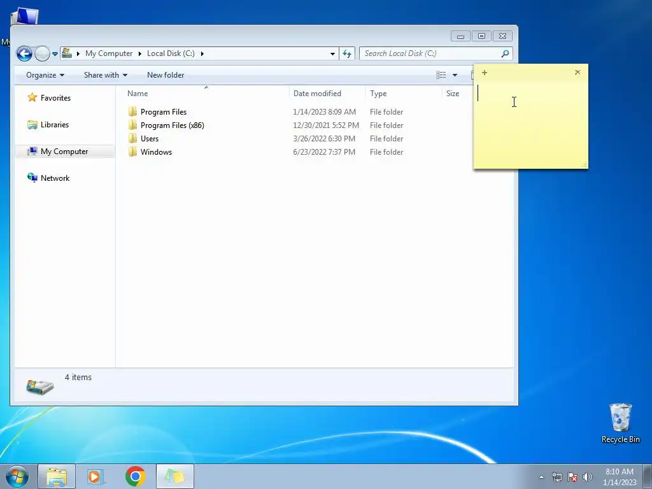Image resolution: width=652 pixels, height=489 pixels.
Task: Select the Program Files (x86) folder name
Action: [x=172, y=125]
